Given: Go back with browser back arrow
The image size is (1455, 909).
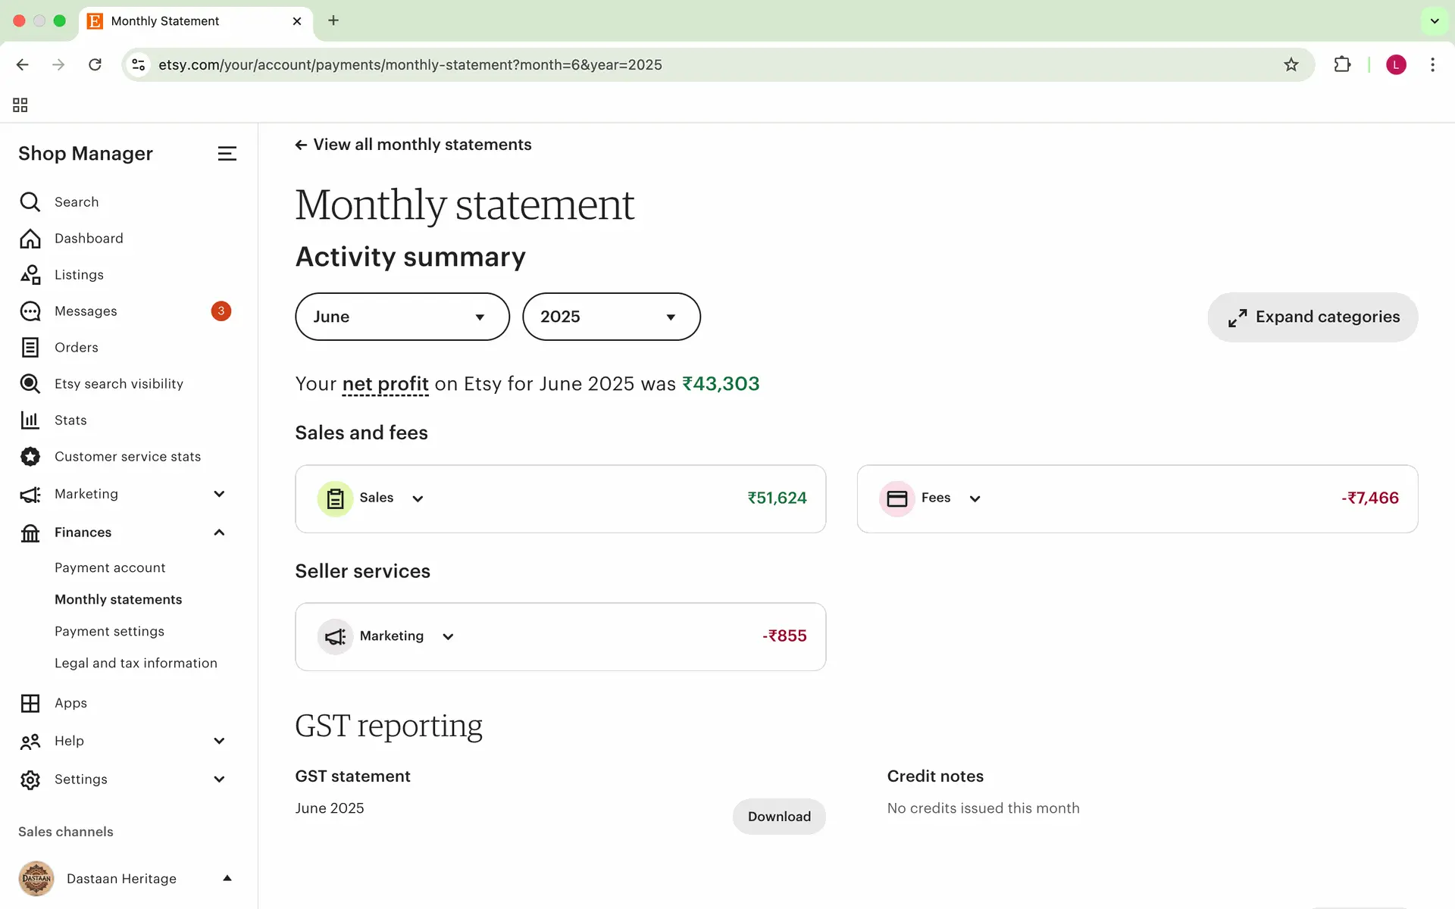Looking at the screenshot, I should tap(23, 64).
